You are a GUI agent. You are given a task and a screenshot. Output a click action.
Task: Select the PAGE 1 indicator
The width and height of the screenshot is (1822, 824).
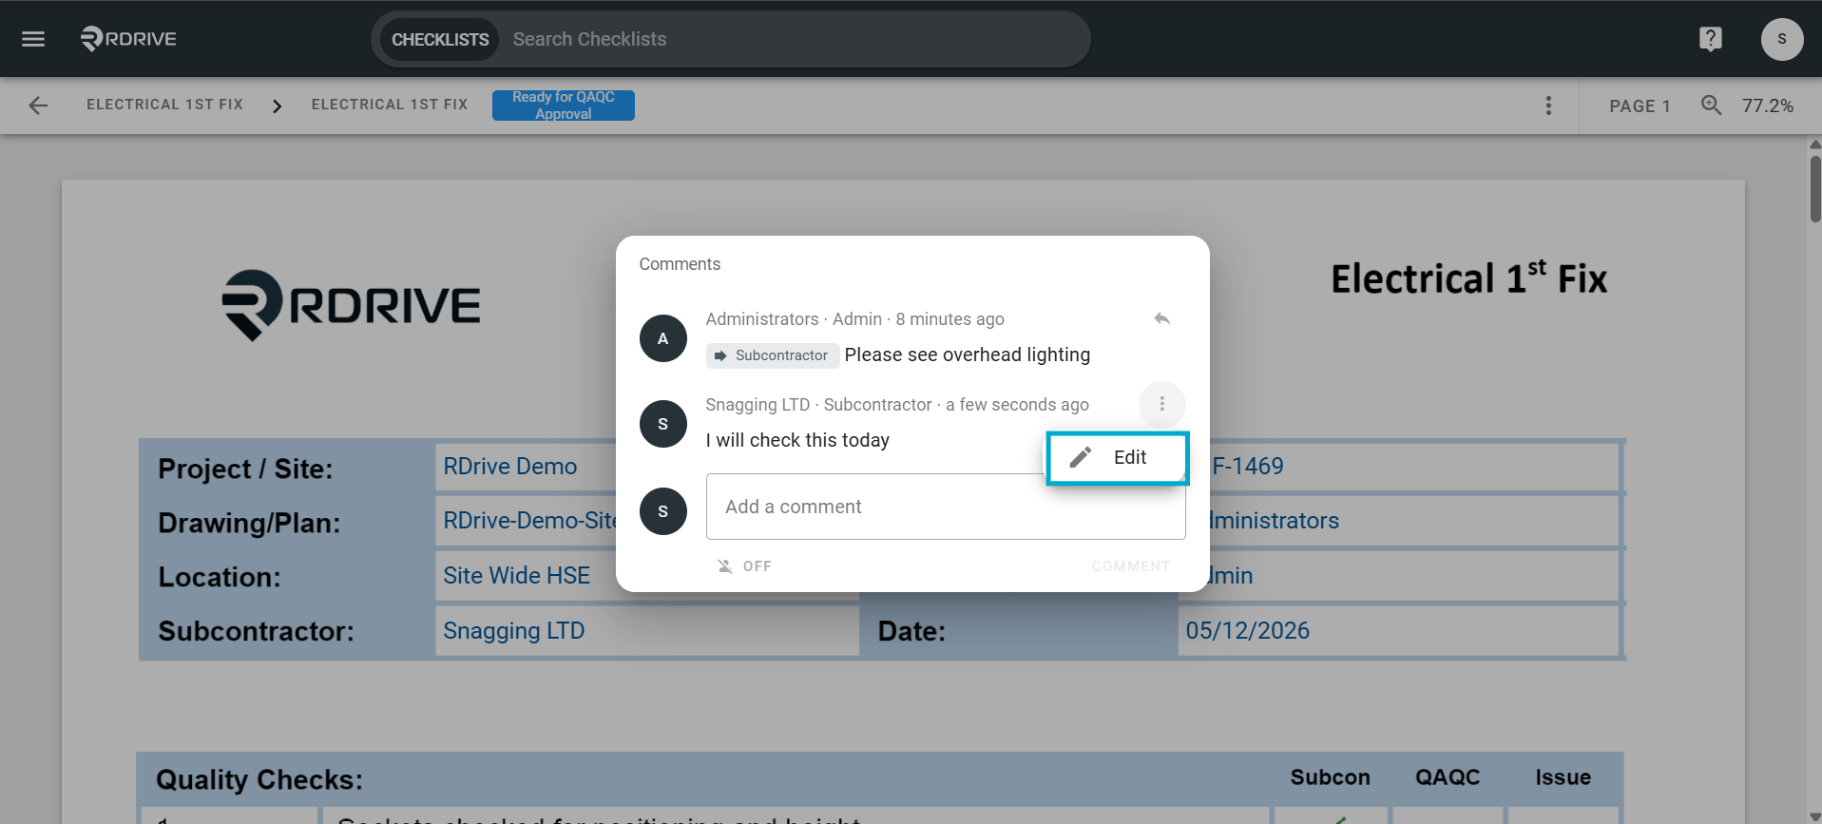1640,106
